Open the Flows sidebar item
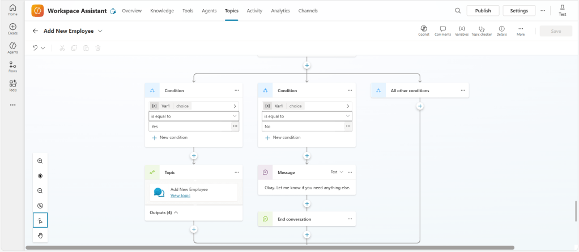Screen dimensions: 579x252 pyautogui.click(x=12, y=67)
